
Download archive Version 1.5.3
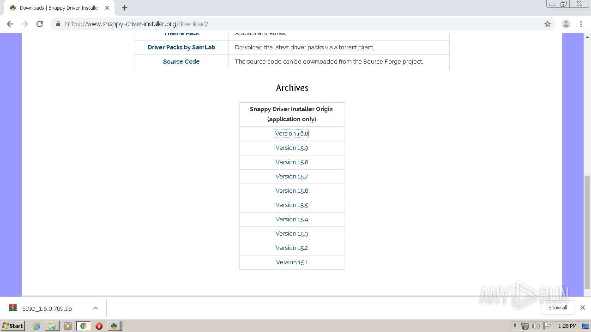[292, 233]
